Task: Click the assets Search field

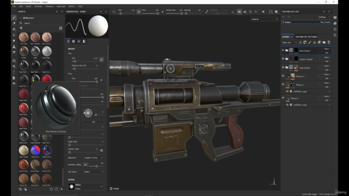Action: (x=41, y=23)
